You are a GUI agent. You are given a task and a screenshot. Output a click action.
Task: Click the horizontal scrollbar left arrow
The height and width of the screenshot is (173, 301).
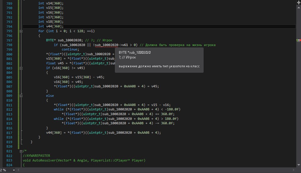pos(18,170)
